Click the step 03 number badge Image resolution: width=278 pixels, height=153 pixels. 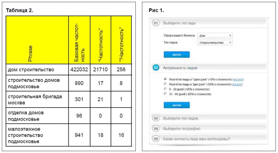tap(156, 118)
